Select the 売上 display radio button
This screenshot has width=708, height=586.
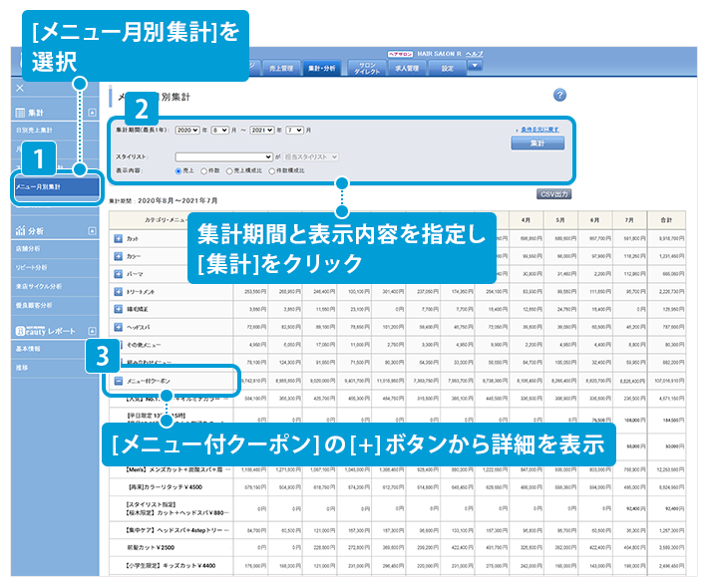coord(179,170)
